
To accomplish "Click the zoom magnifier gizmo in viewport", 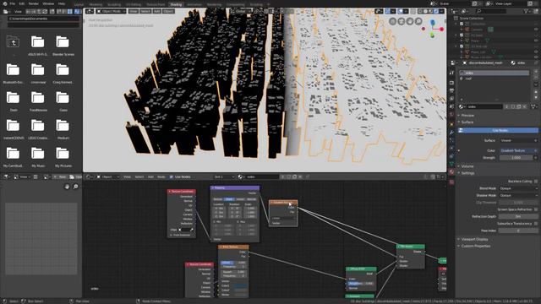I will (418, 21).
